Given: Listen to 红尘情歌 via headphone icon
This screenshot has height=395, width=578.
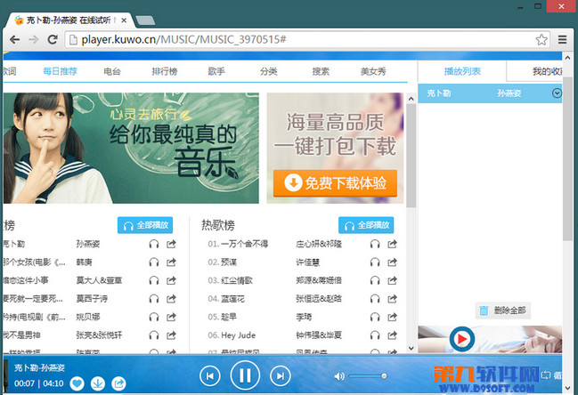Looking at the screenshot, I should pos(376,279).
